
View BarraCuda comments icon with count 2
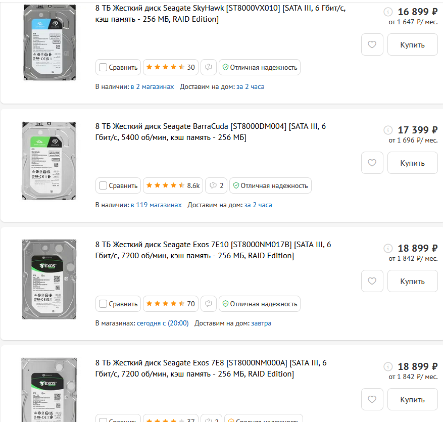[x=216, y=185]
